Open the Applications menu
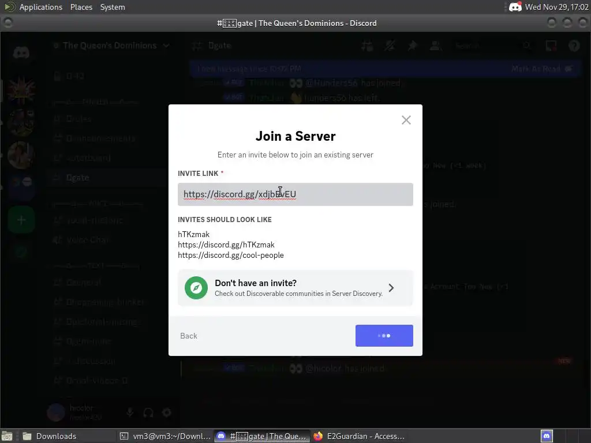 coord(41,7)
